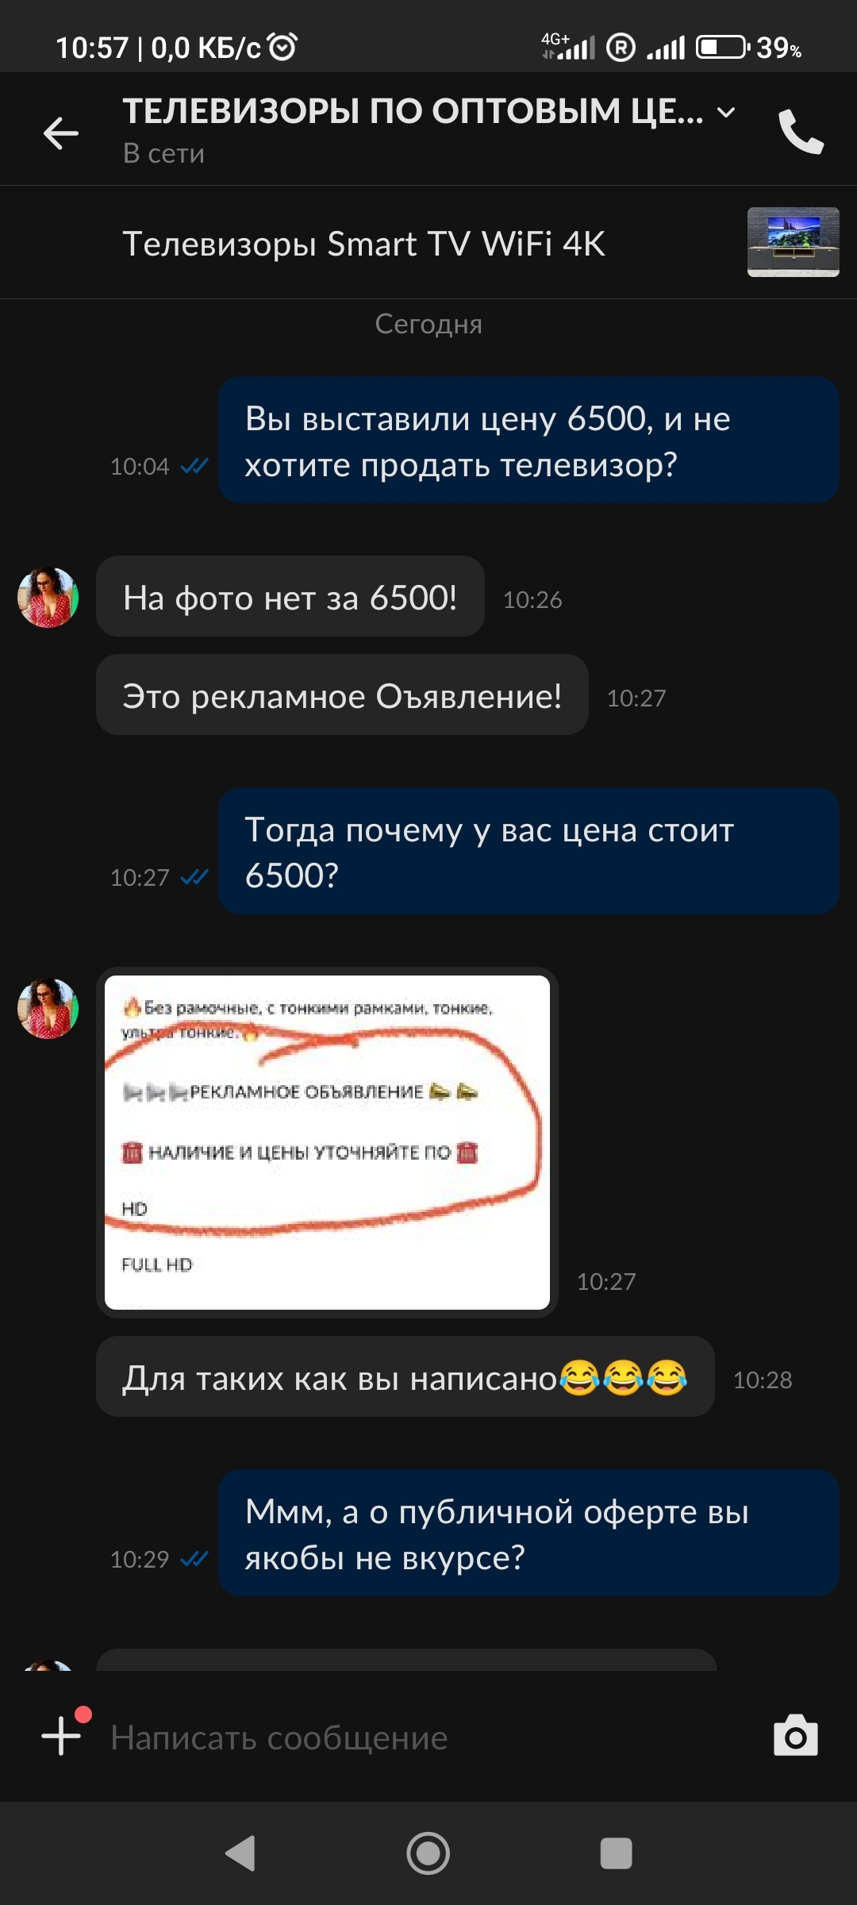Call the seller with the phone icon
The image size is (857, 1905).
coord(801,132)
